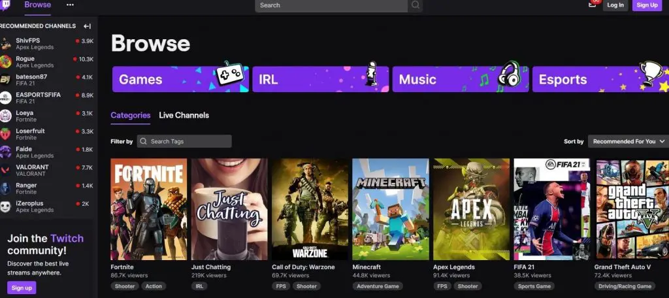Open Loeya channel avatar
Viewport: 669px width, 298px height.
click(5, 116)
